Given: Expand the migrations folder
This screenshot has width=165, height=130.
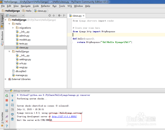Looking at the screenshot, I should 13,28.
